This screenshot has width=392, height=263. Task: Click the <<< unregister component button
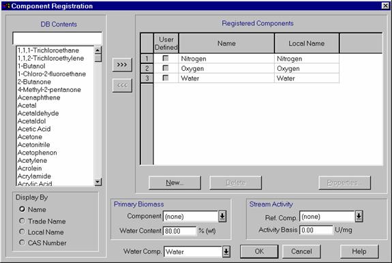click(122, 85)
